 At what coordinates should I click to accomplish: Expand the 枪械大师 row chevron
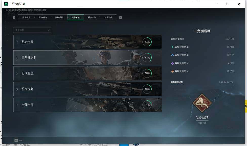tap(17, 89)
